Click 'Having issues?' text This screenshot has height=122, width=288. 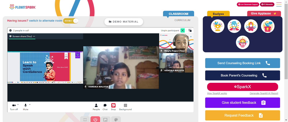[18, 21]
